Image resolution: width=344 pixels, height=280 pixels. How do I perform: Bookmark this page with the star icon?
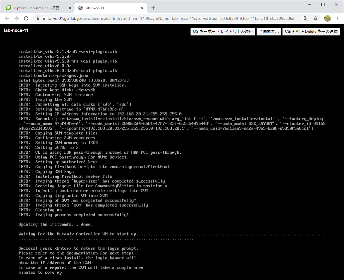[315, 18]
